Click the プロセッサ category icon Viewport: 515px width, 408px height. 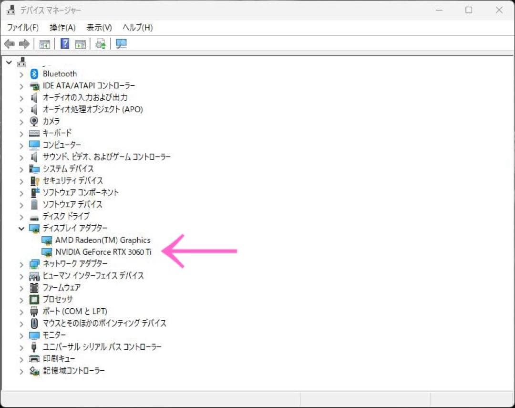34,299
